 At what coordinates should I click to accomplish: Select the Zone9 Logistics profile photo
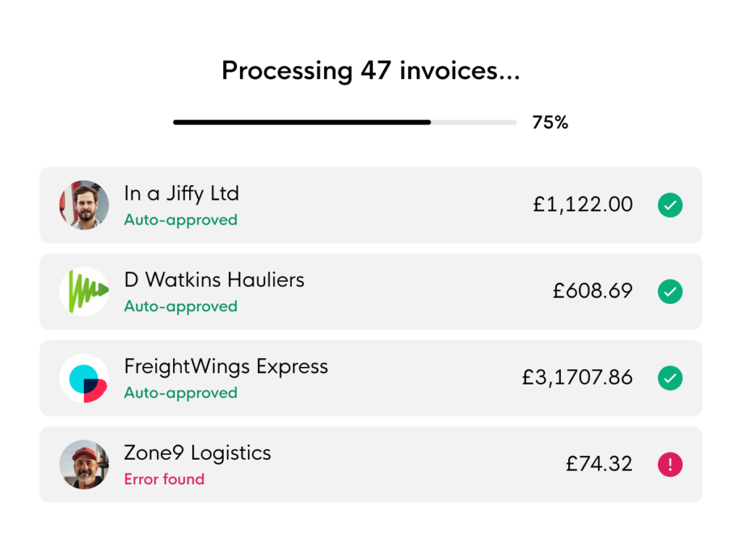84,465
